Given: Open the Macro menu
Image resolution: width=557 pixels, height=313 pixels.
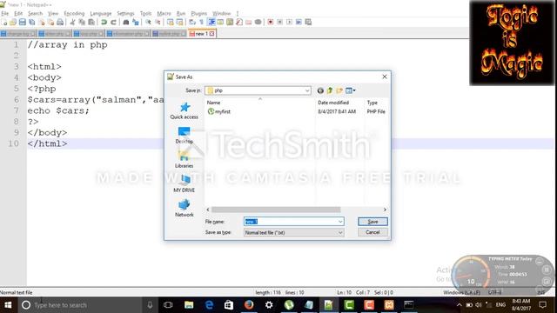Looking at the screenshot, I should (164, 13).
